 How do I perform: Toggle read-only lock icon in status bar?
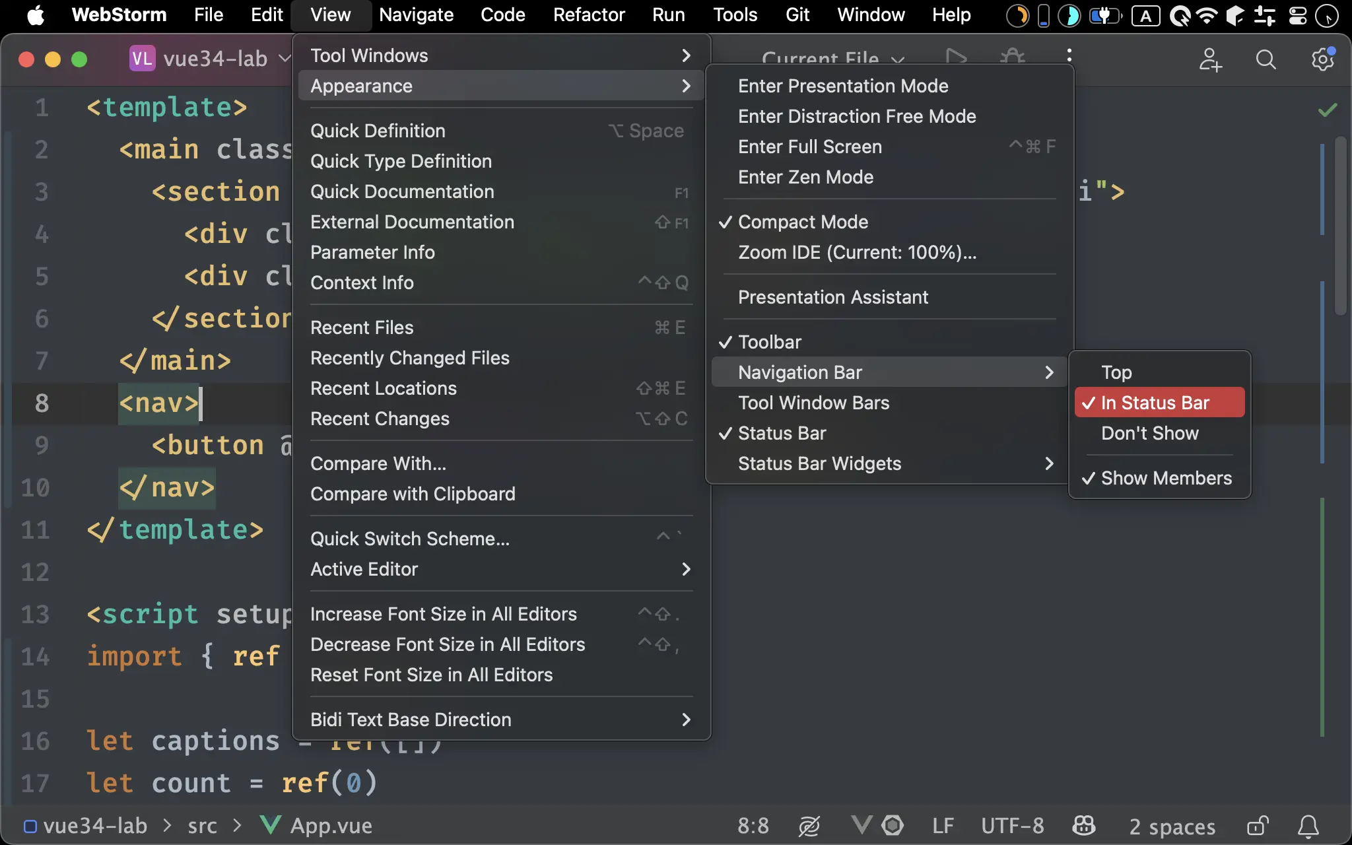[1258, 826]
